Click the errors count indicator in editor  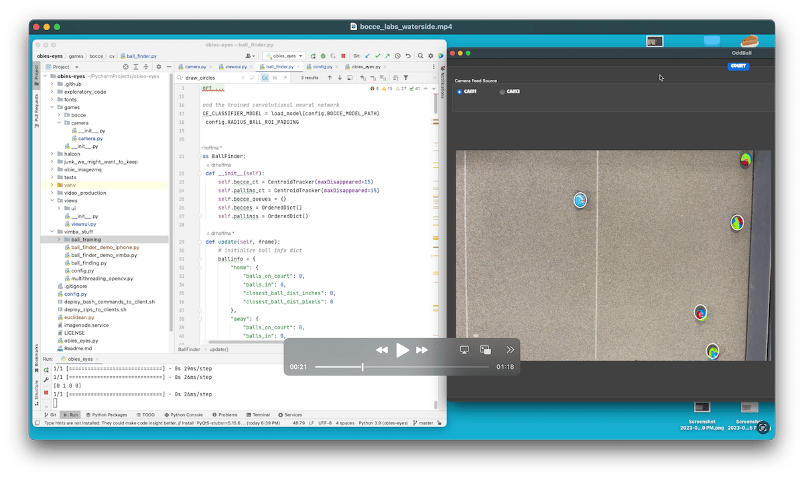(375, 88)
